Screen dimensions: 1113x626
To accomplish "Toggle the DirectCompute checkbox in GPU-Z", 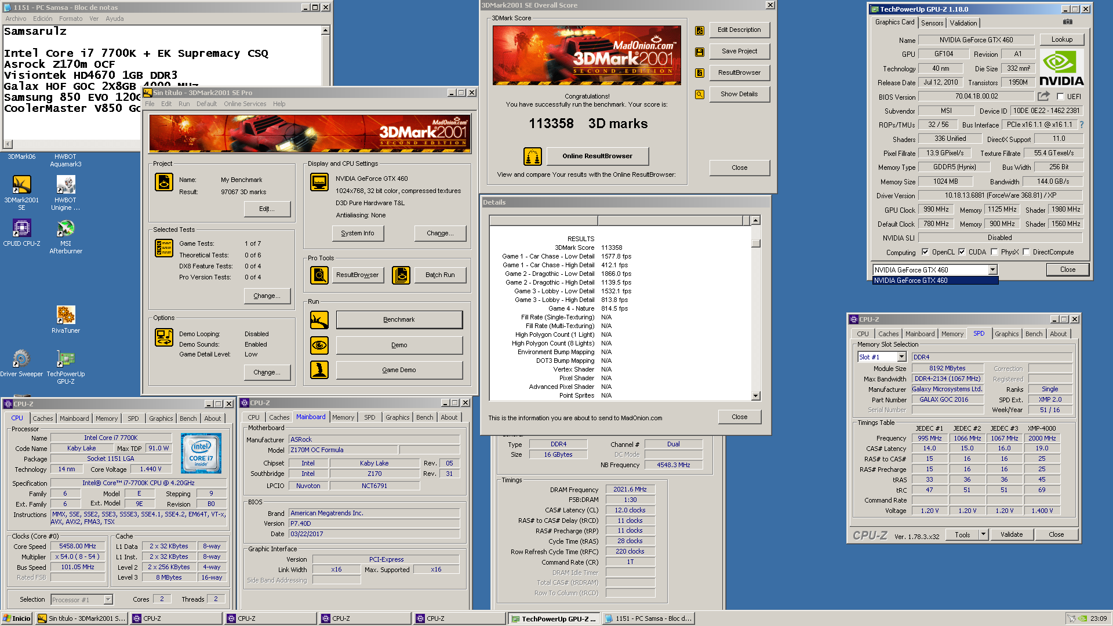I will [x=1026, y=252].
